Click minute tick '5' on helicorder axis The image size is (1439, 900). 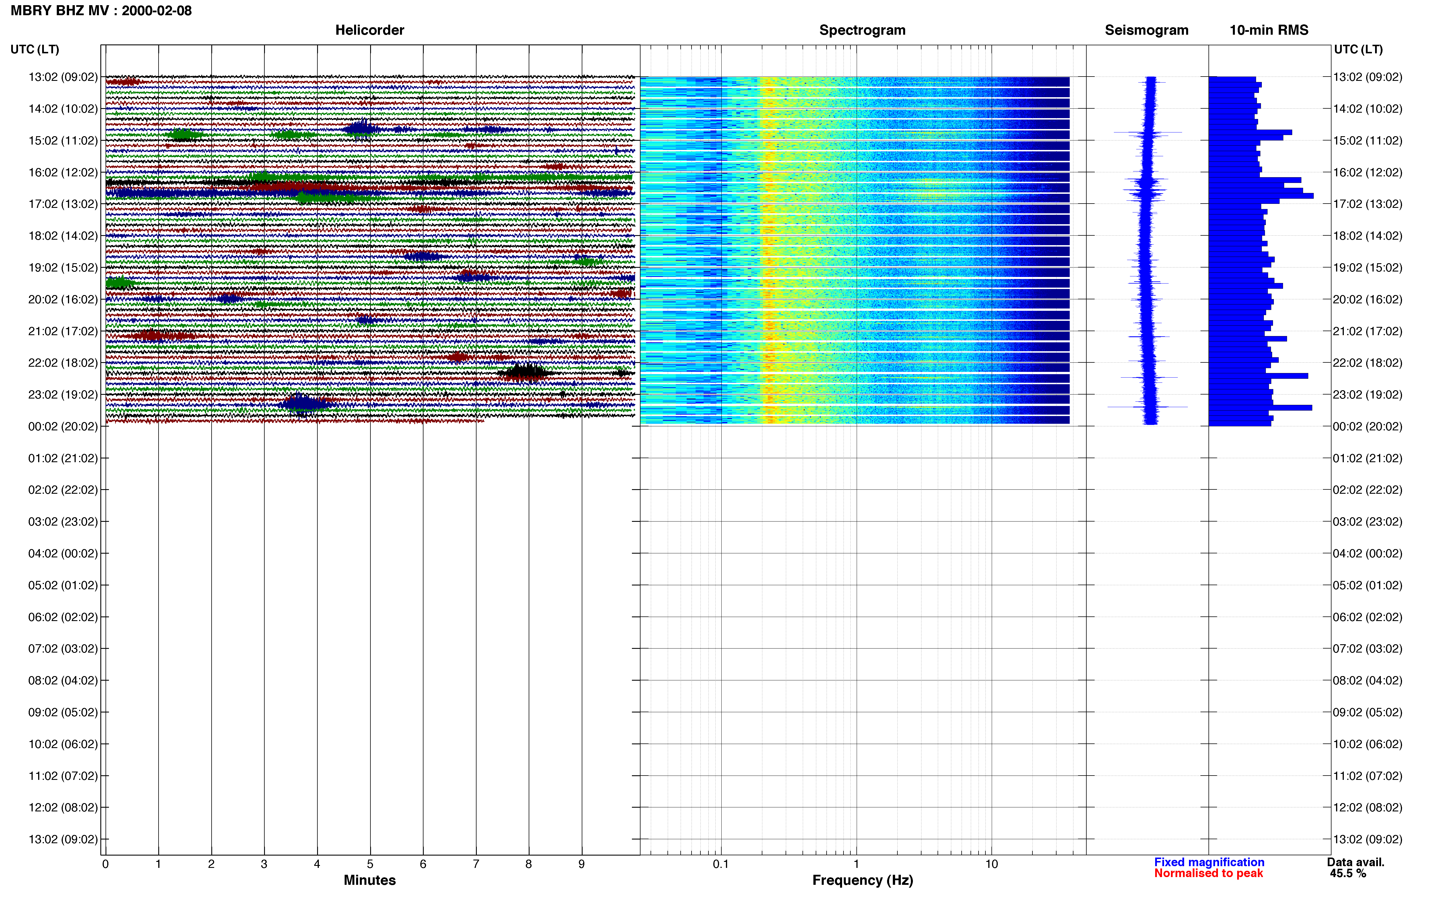click(370, 864)
